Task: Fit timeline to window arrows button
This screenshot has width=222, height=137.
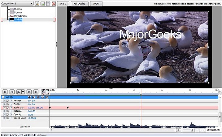Action: 202,130
